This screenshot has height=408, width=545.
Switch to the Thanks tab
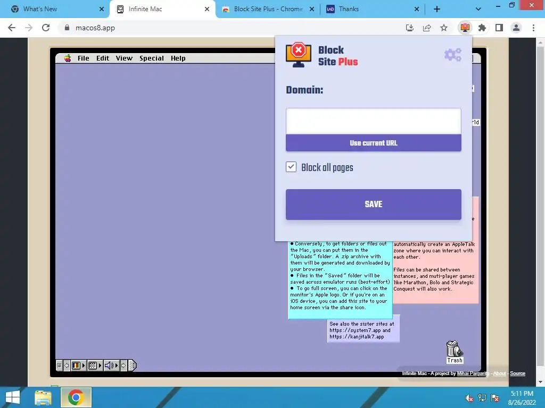click(372, 9)
